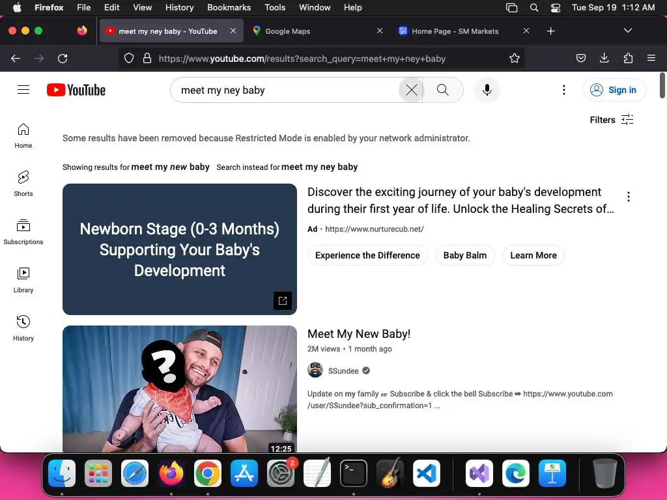This screenshot has width=667, height=500.
Task: Search instead for meet my ney baby
Action: tap(319, 167)
